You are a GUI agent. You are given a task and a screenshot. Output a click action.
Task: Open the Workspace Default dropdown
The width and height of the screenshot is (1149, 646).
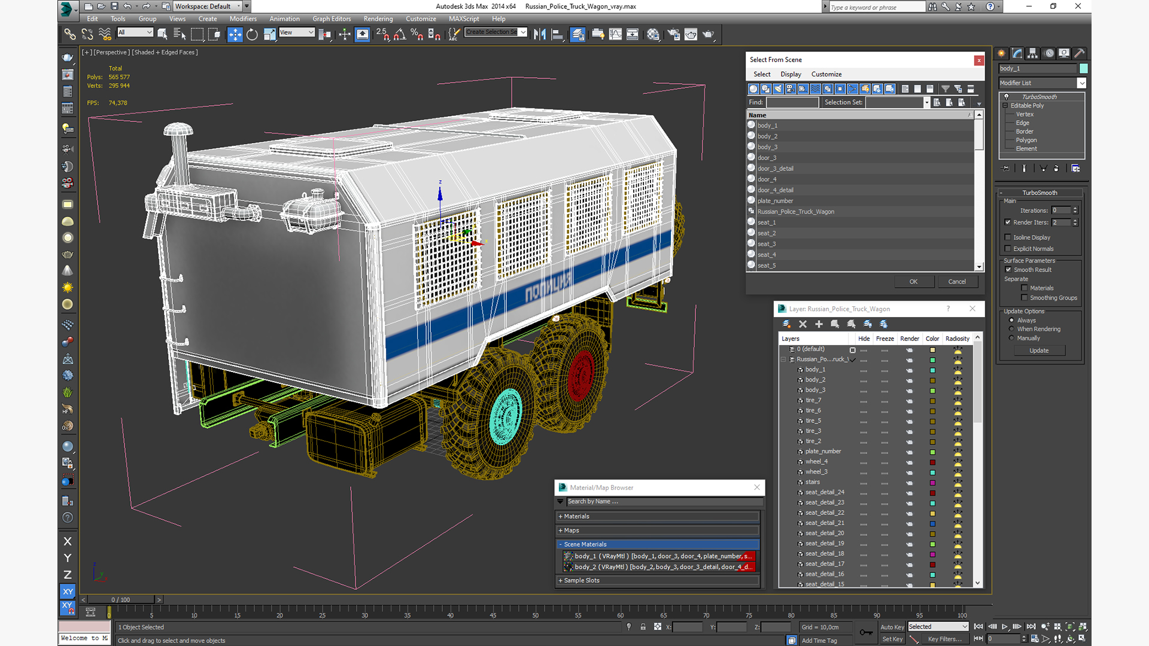pyautogui.click(x=208, y=7)
